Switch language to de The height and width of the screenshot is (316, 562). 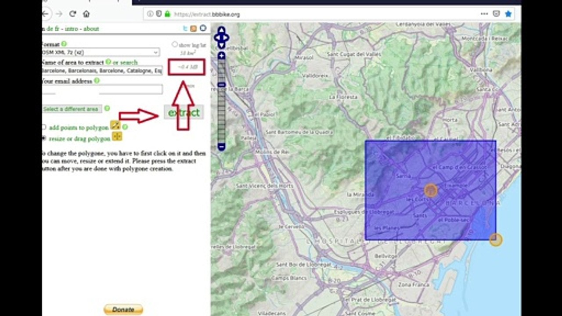point(50,29)
